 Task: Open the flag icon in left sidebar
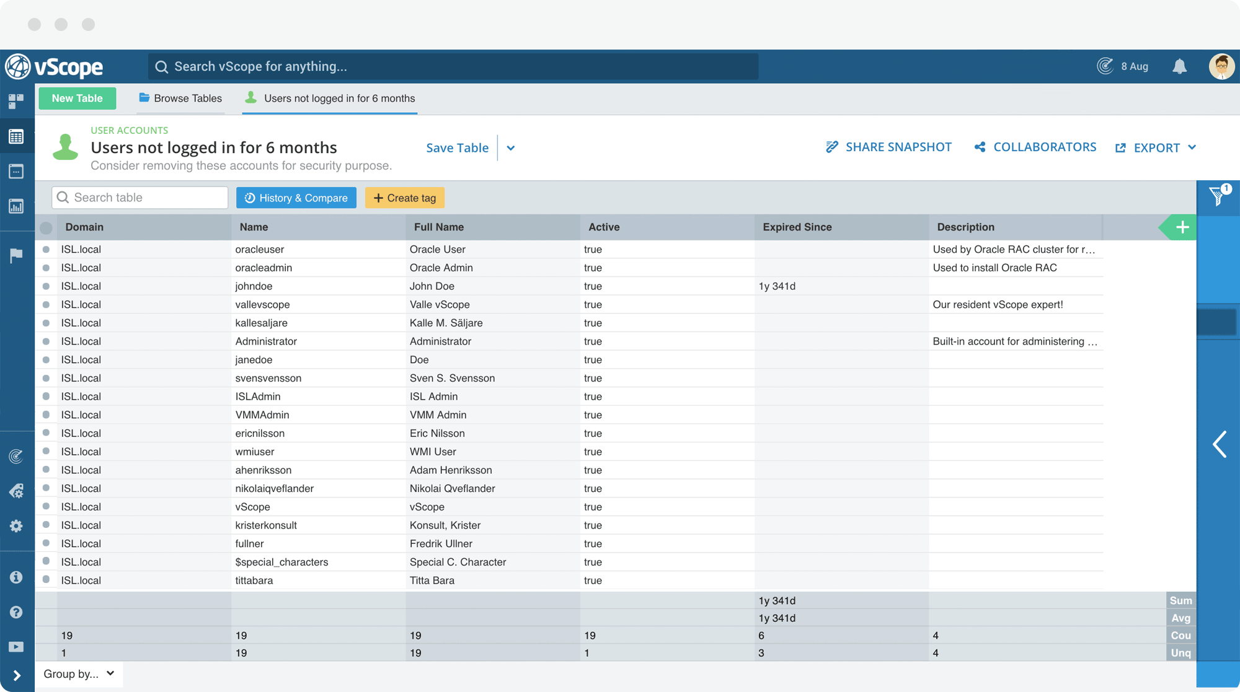click(x=16, y=255)
